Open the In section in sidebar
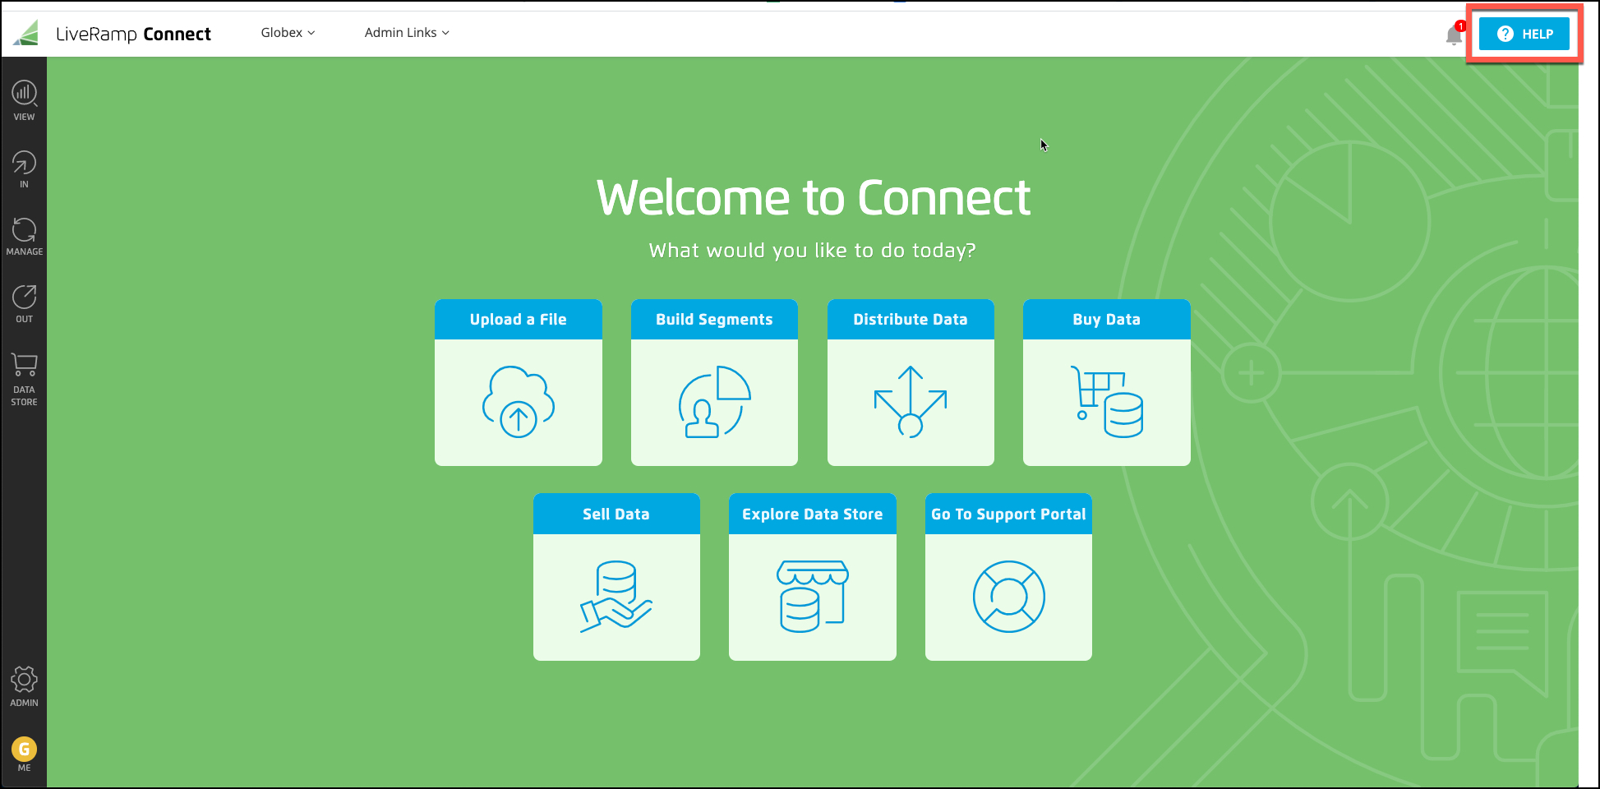Image resolution: width=1600 pixels, height=789 pixels. point(24,168)
